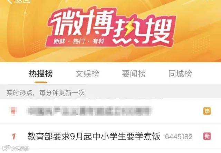Click the red rank number 1
This screenshot has width=221, height=153.
click(14, 136)
